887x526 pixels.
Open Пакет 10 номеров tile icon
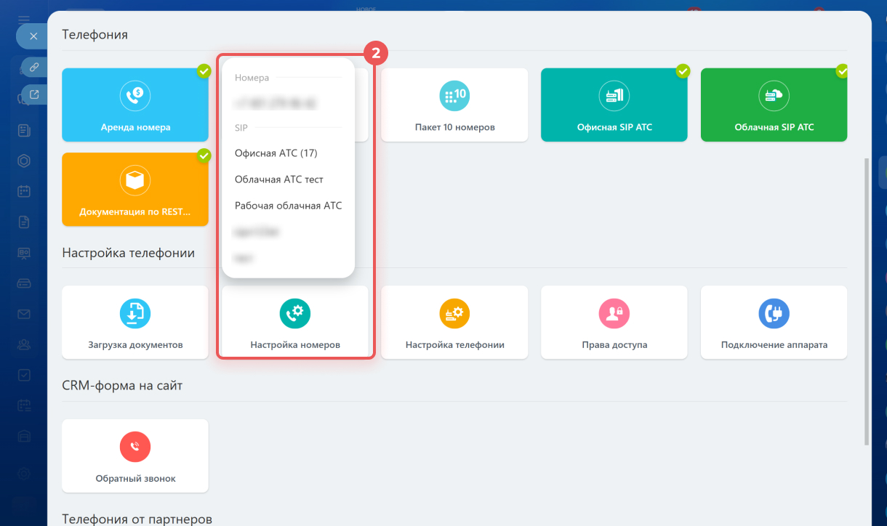[x=454, y=95]
